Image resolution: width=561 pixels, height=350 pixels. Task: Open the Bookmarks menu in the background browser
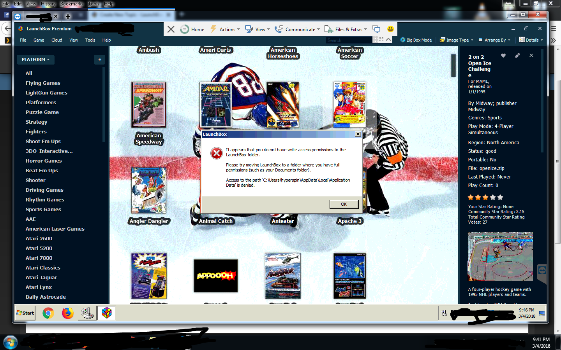tap(72, 4)
